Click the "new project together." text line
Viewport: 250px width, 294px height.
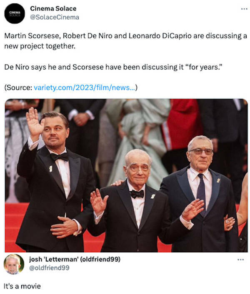pyautogui.click(x=40, y=46)
